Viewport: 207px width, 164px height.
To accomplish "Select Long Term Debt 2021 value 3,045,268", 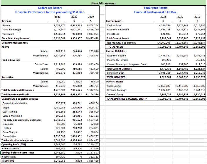I will [165, 73].
